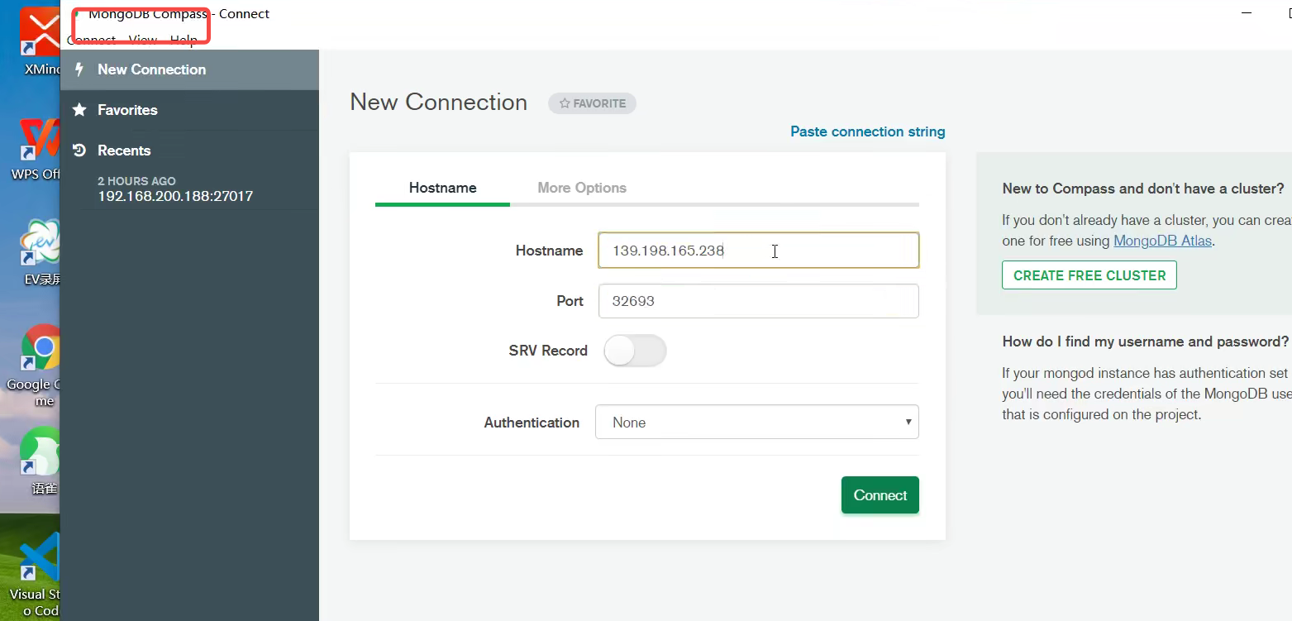The width and height of the screenshot is (1292, 621).
Task: Click CREATE FREE CLUSTER button
Action: [x=1089, y=275]
